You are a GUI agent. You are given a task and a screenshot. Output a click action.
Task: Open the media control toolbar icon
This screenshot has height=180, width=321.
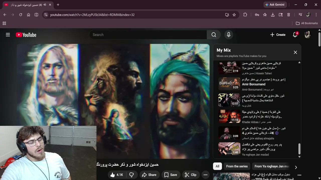pyautogui.click(x=300, y=15)
